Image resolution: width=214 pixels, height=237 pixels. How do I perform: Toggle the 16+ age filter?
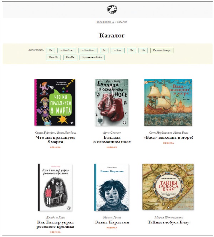[x=51, y=50]
